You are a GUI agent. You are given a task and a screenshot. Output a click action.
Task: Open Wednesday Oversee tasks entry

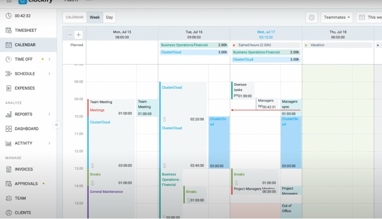243,90
